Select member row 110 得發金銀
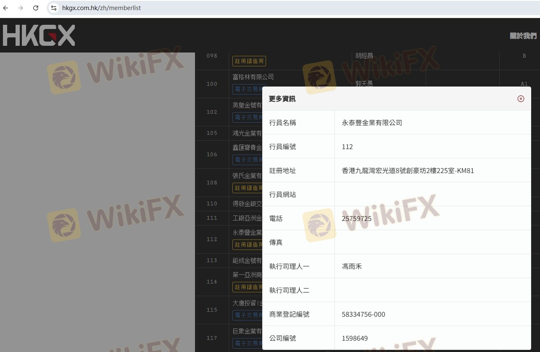This screenshot has width=540, height=352. 247,204
